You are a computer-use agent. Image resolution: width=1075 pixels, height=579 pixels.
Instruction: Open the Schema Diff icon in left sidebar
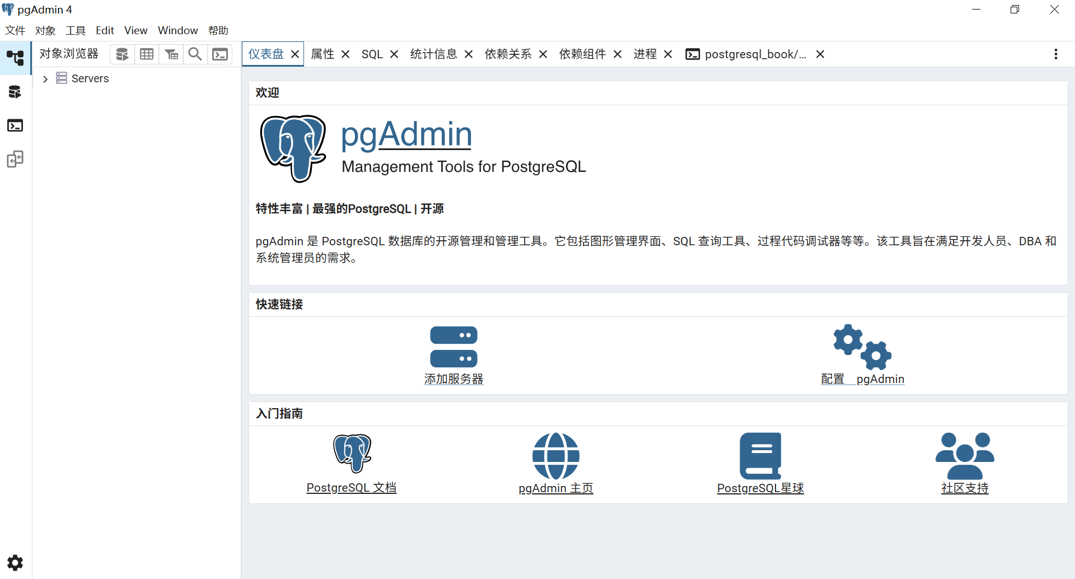tap(15, 160)
